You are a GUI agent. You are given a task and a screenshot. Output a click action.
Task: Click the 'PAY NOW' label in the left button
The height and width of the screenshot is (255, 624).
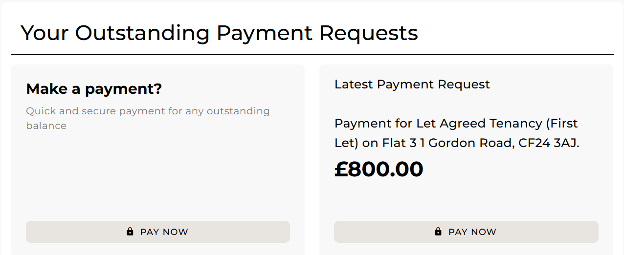click(164, 232)
